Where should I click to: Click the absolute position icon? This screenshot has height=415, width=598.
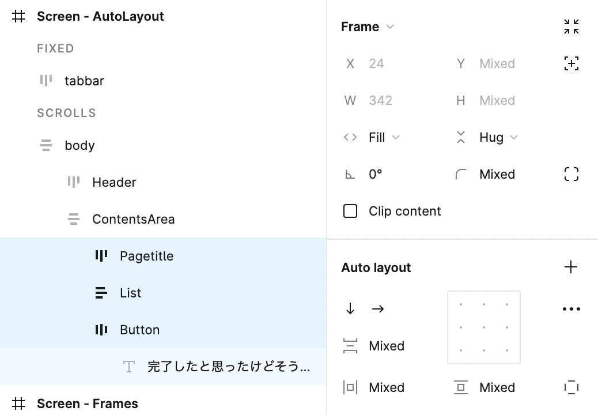point(571,63)
